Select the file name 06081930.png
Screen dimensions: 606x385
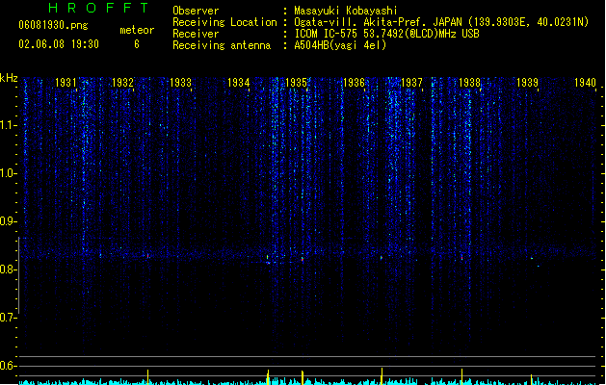tap(53, 25)
